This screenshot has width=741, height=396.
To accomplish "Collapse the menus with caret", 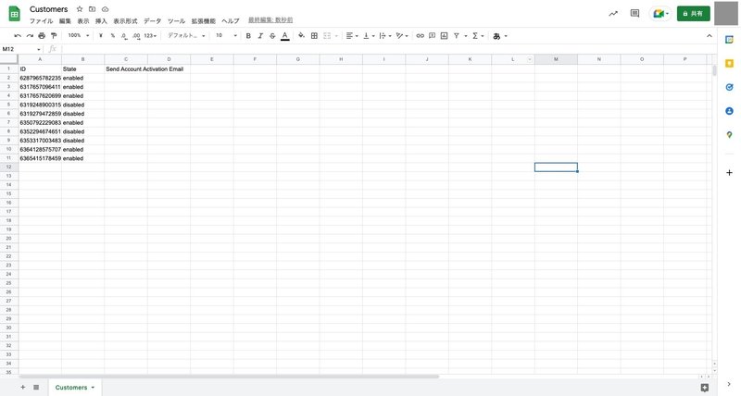I will pos(710,36).
